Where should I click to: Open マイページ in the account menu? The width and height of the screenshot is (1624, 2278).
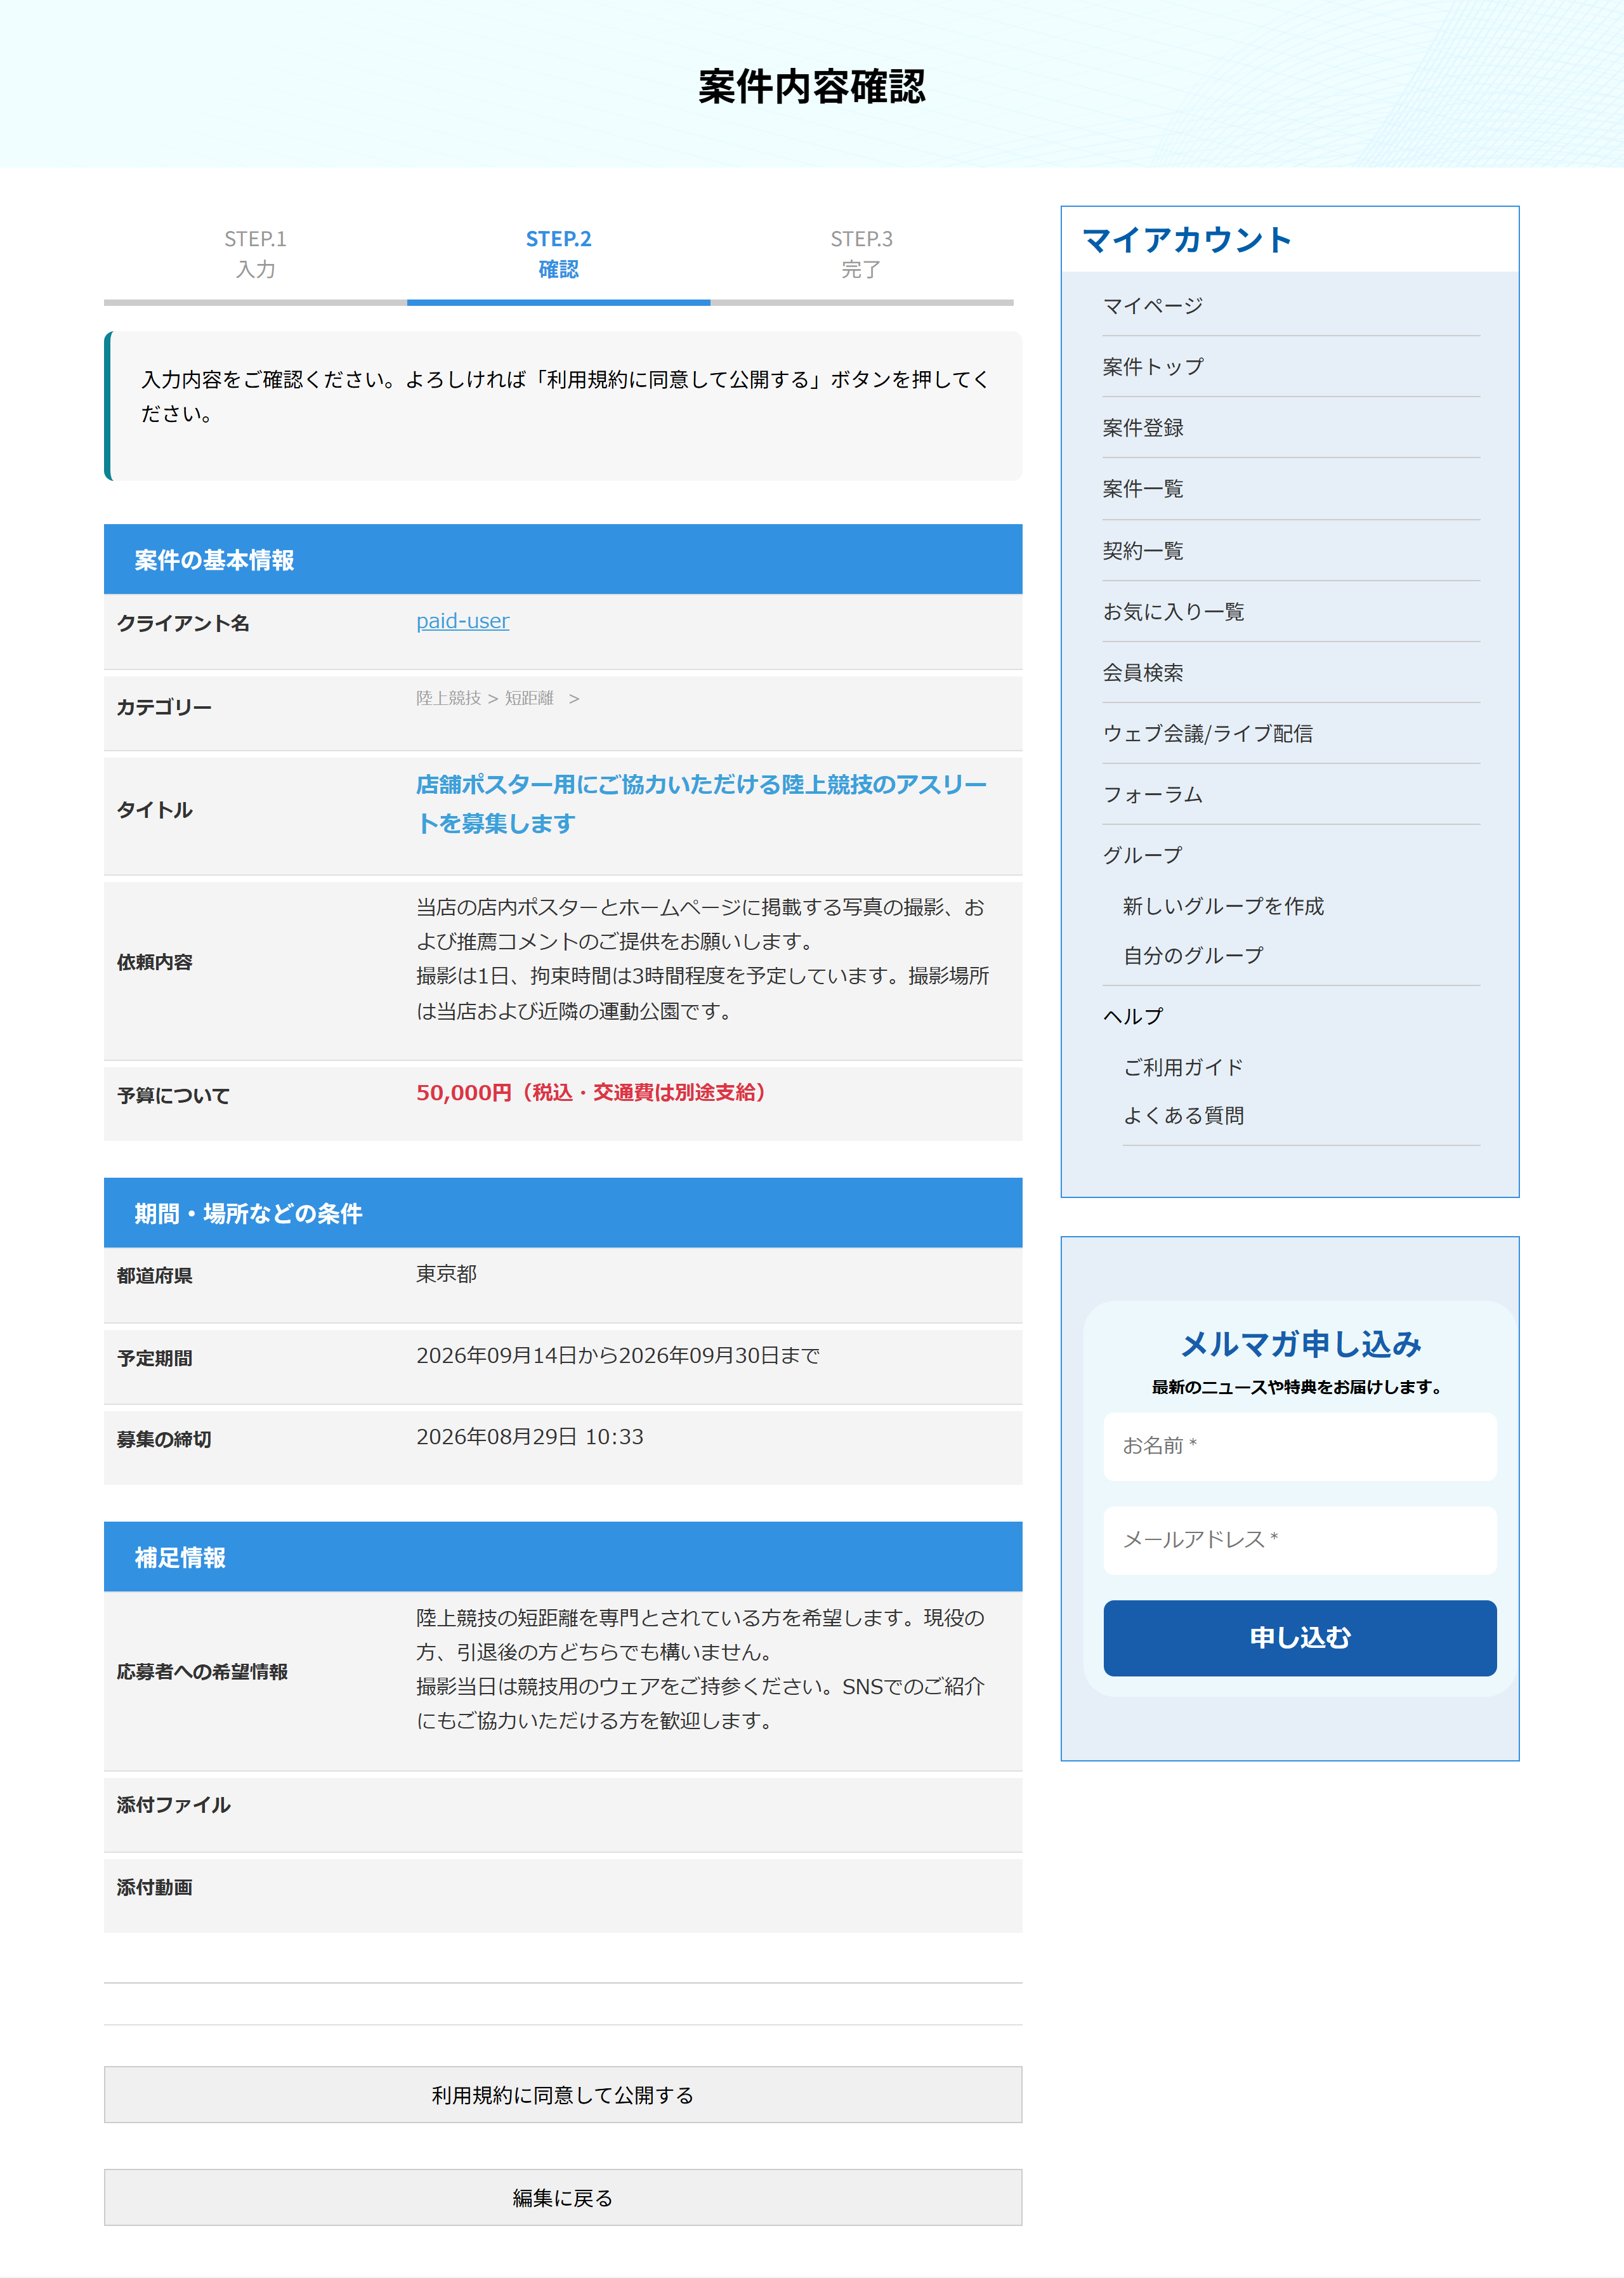[1152, 306]
